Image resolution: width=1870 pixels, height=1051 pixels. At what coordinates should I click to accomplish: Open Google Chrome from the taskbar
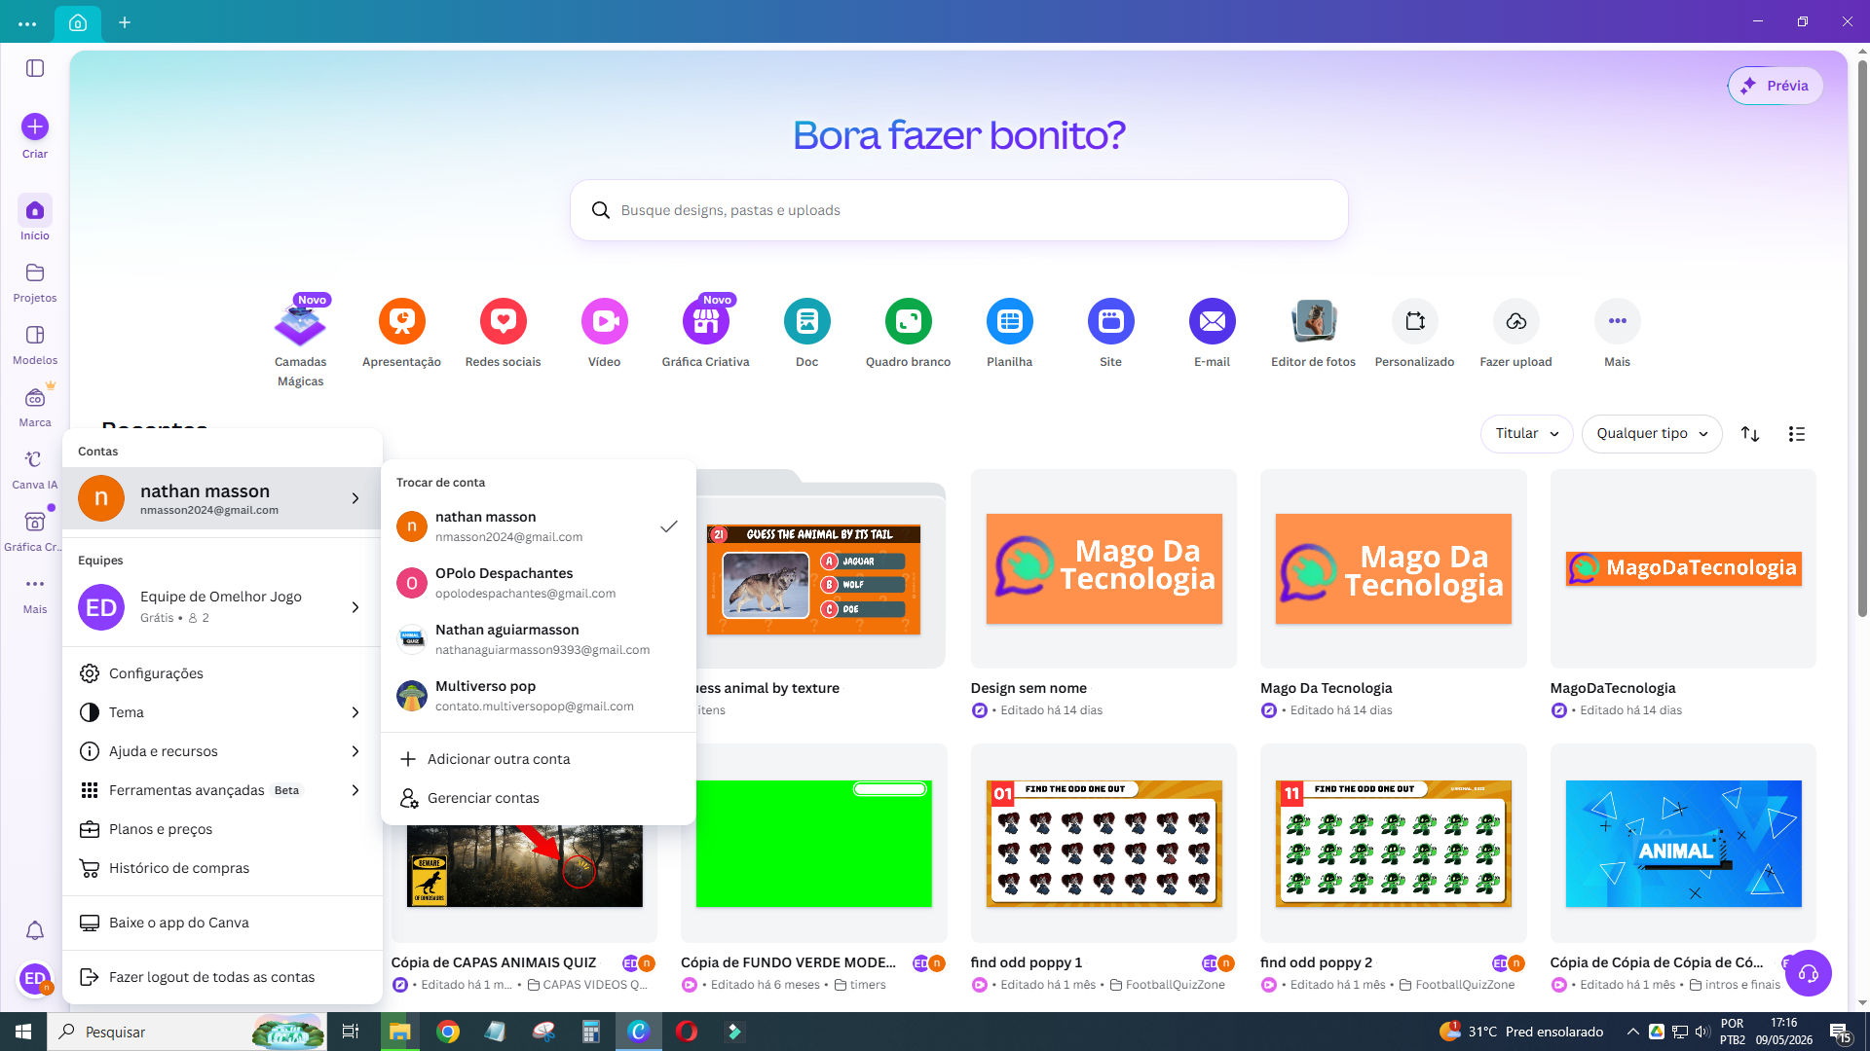coord(448,1032)
